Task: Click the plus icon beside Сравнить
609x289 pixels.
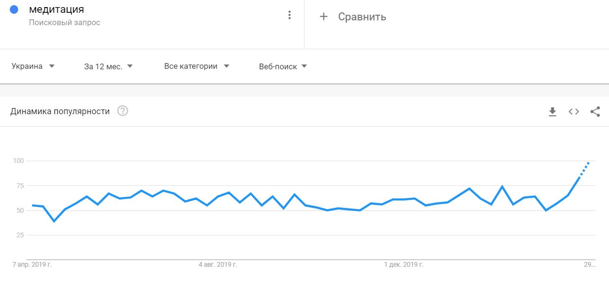Action: point(323,17)
